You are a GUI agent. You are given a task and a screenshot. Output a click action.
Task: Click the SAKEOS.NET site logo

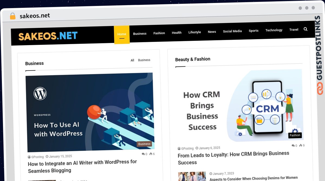(x=48, y=36)
